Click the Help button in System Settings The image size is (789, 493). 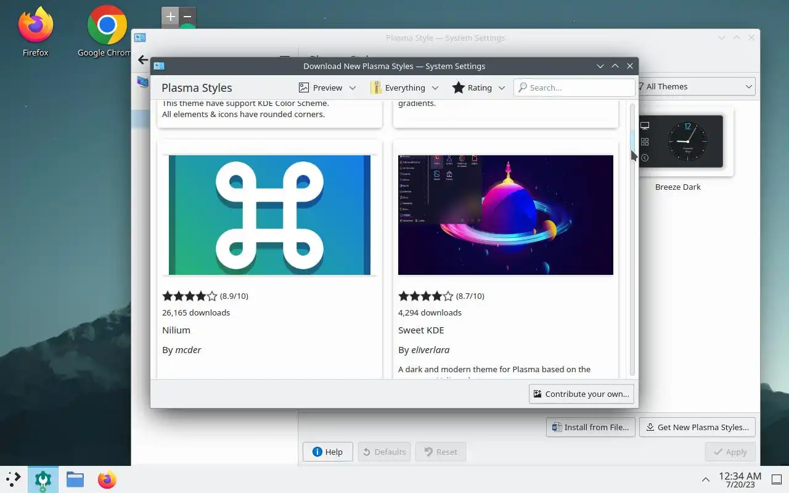[x=327, y=452]
